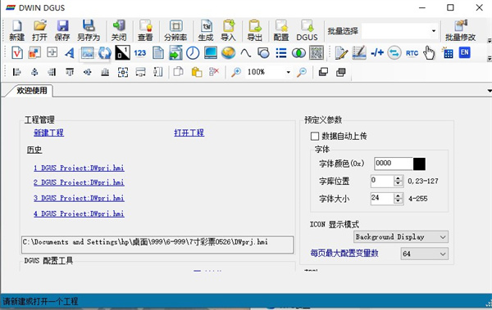Switch to the 欢迎使用 tab

(32, 91)
